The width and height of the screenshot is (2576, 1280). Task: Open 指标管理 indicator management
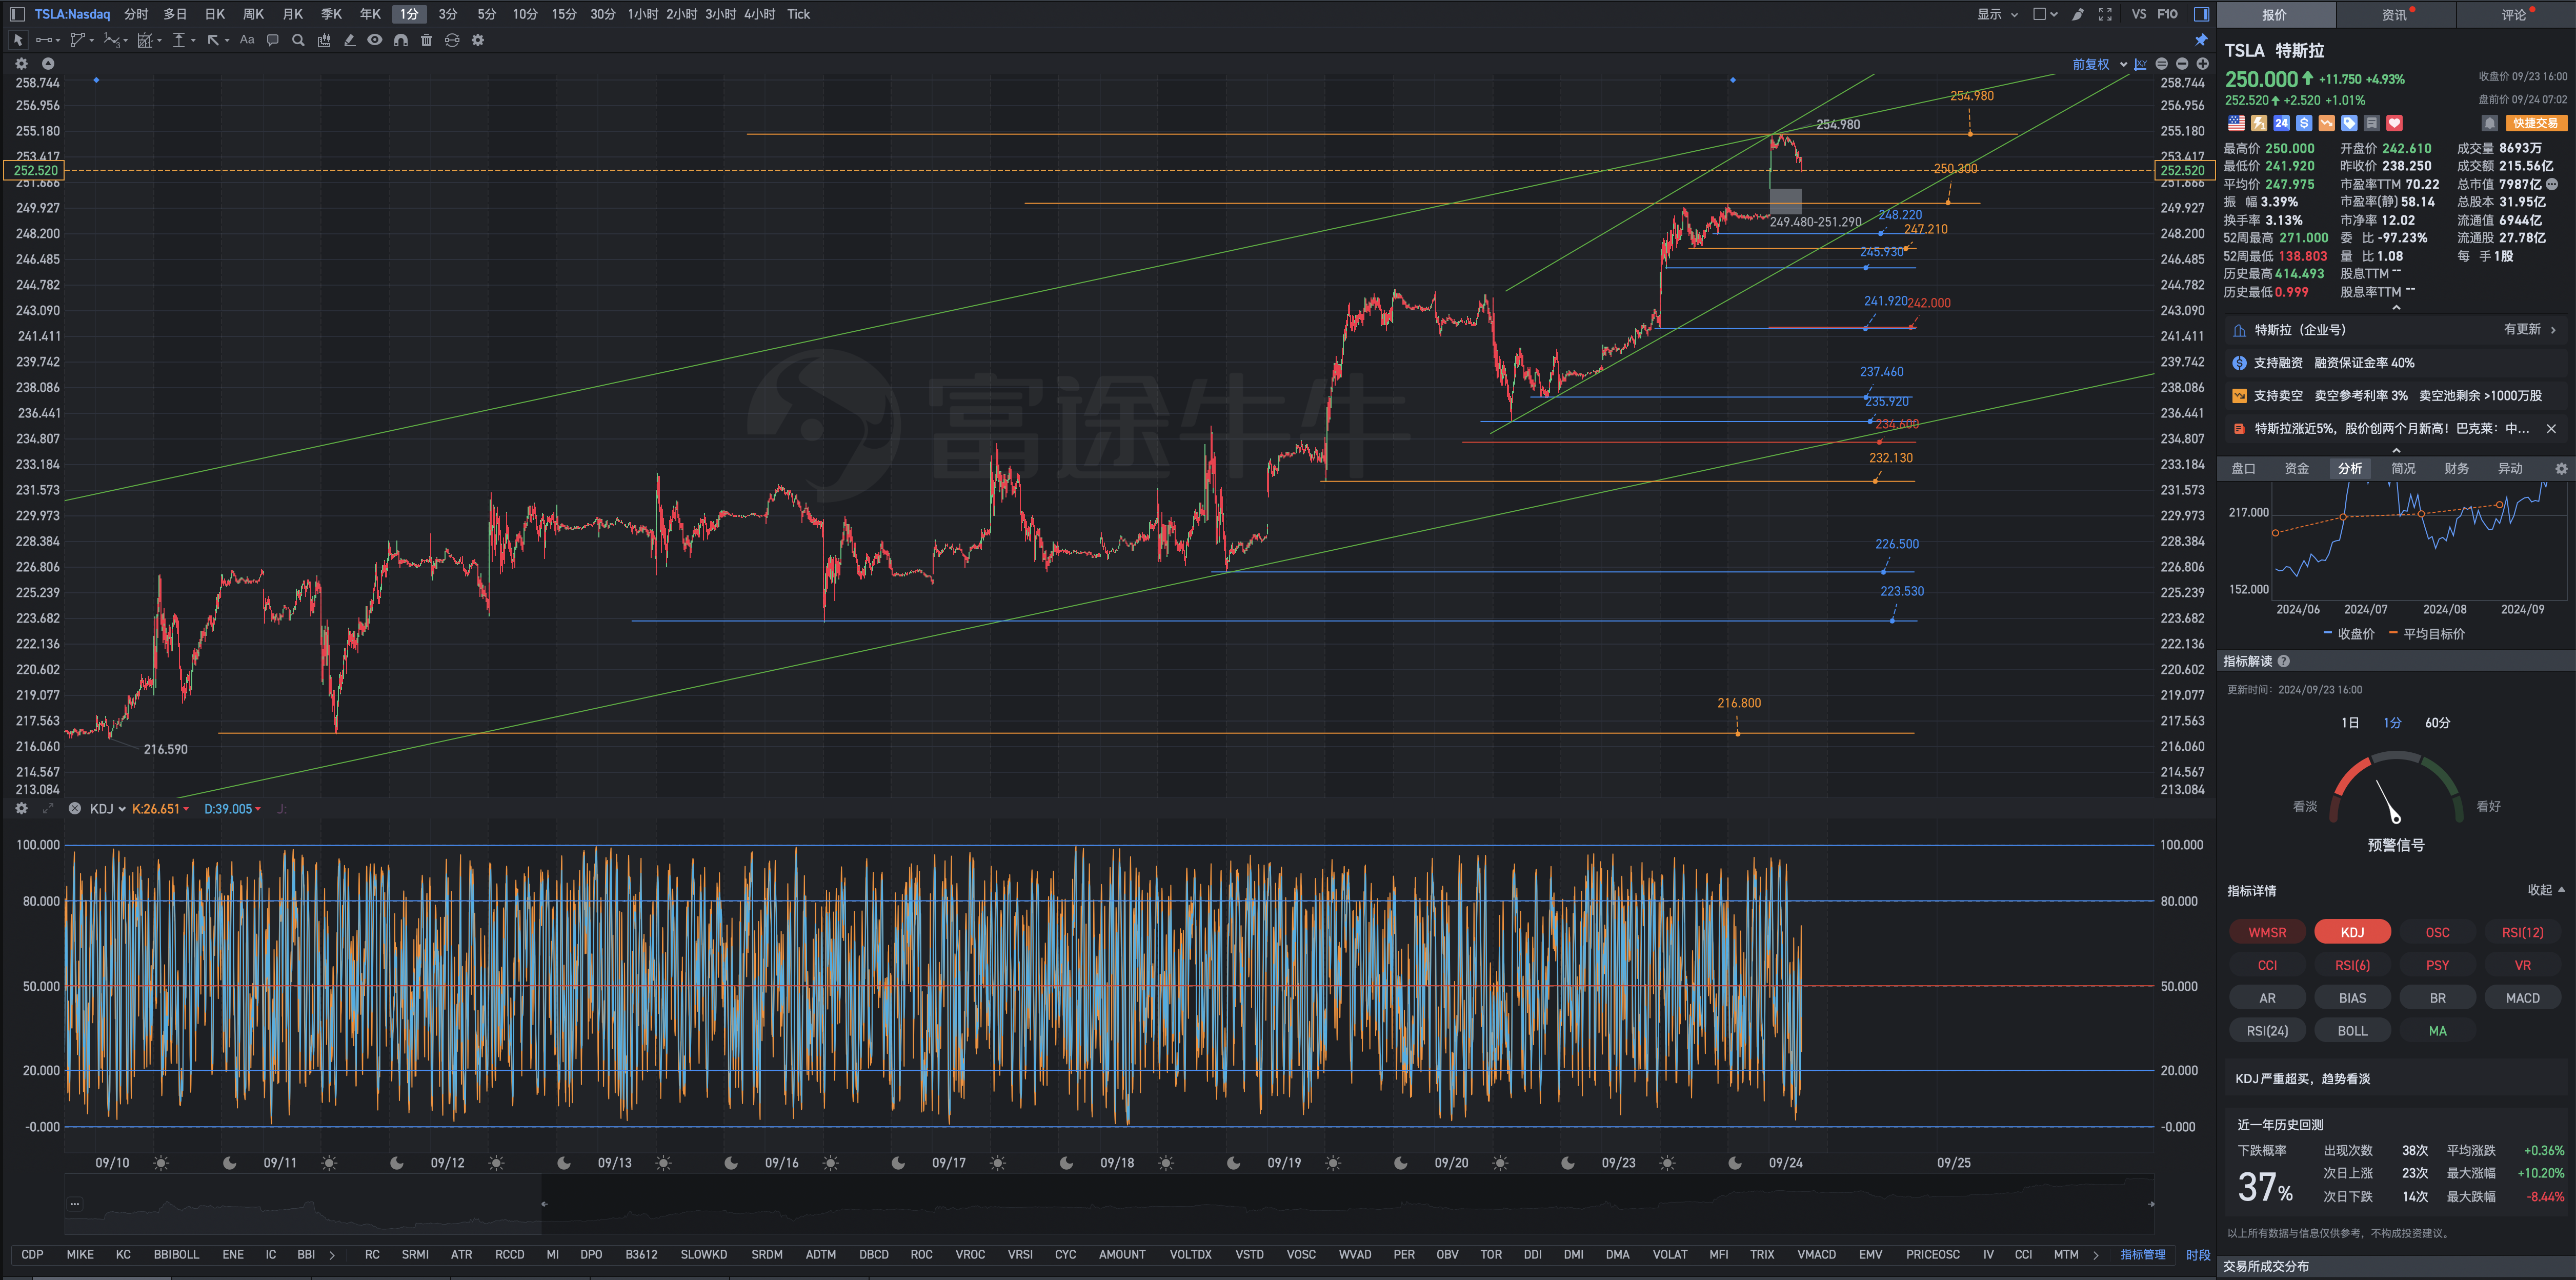pos(2142,1254)
